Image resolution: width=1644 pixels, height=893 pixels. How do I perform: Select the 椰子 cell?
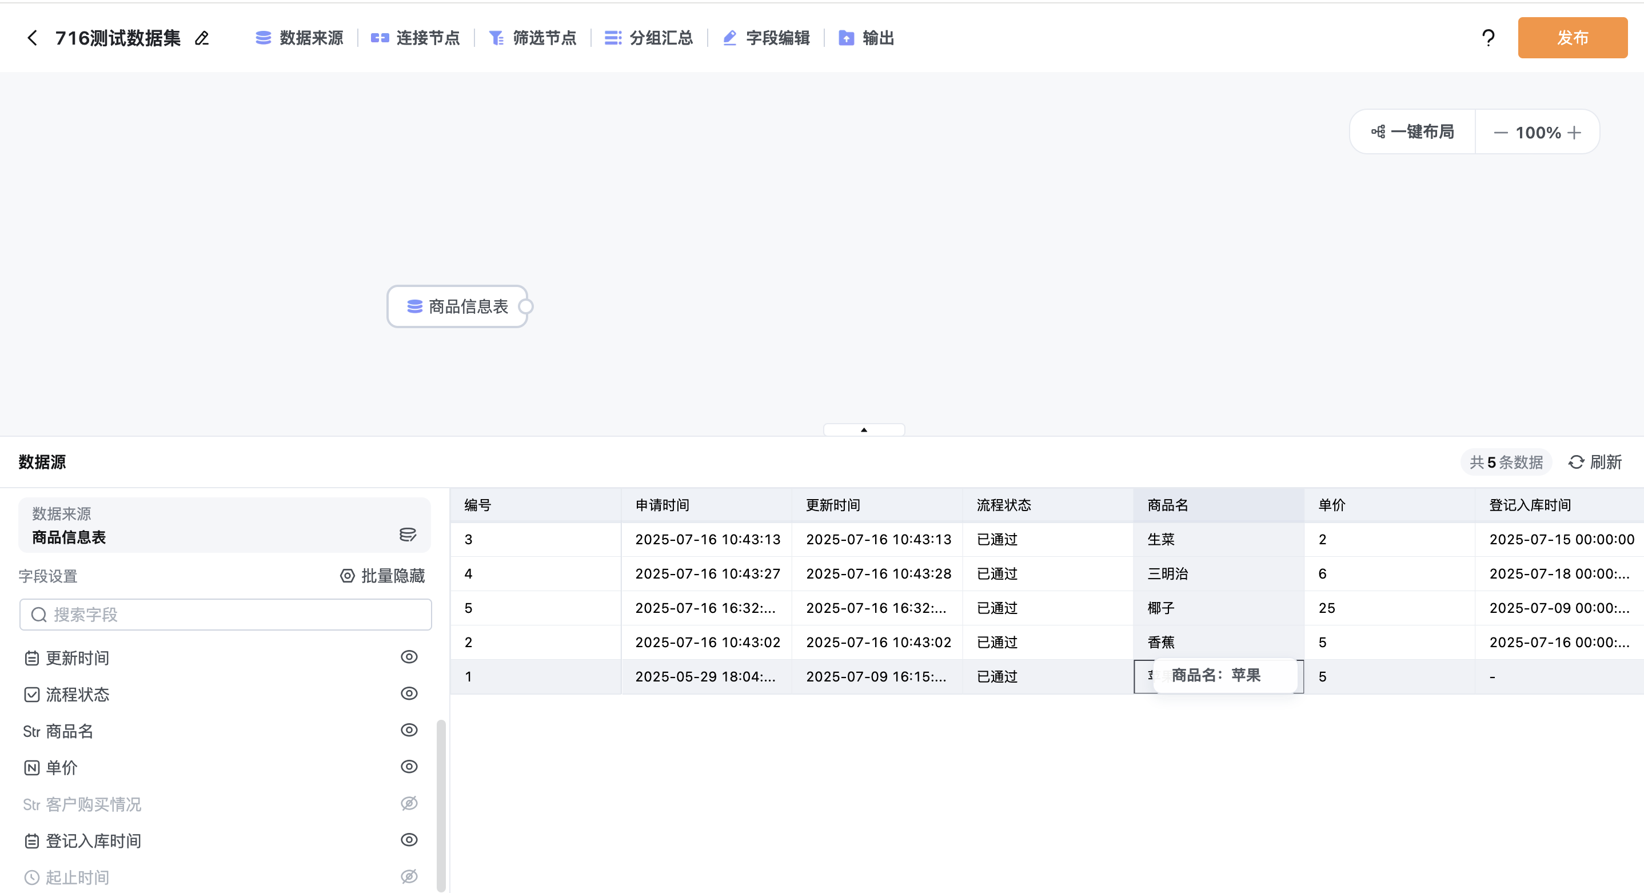click(x=1219, y=608)
